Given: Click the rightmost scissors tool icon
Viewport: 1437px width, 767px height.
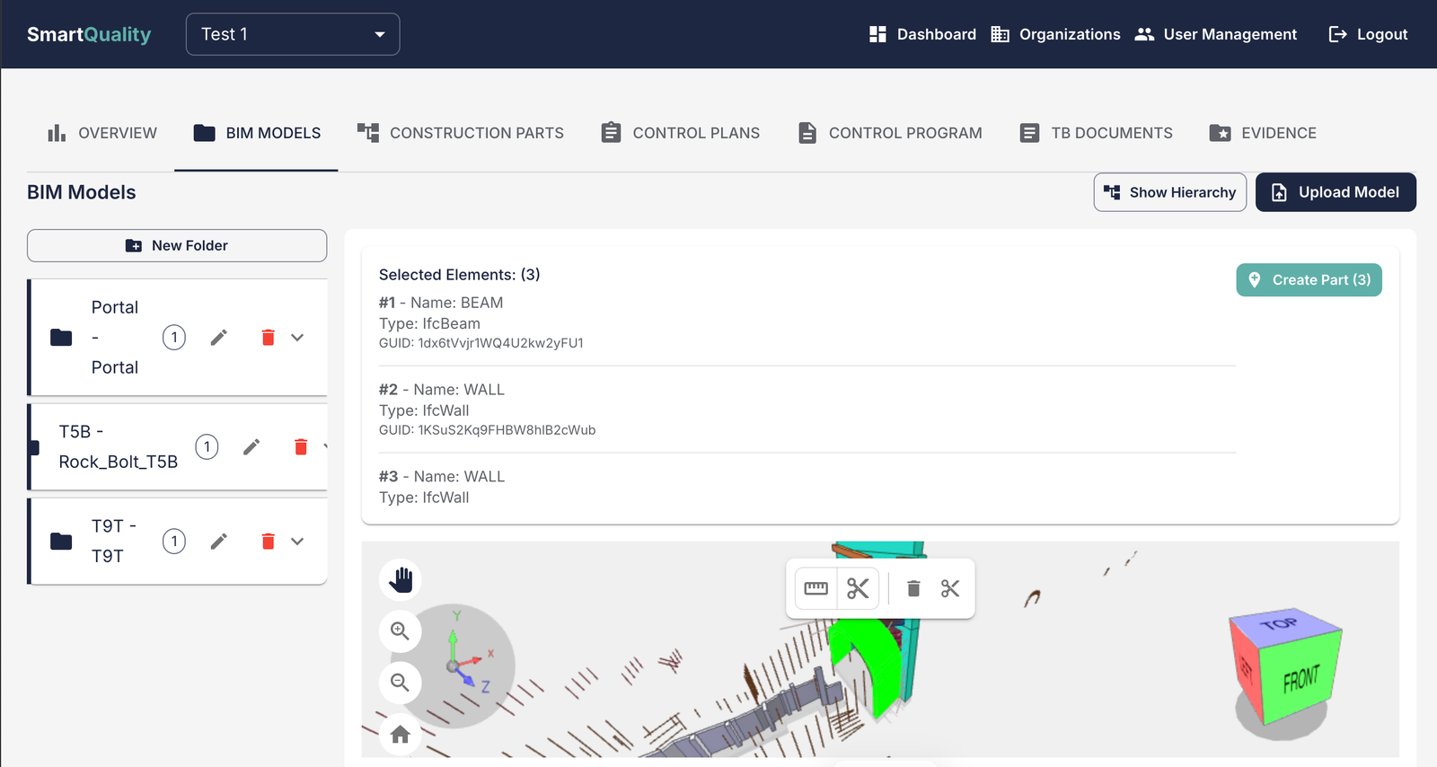Looking at the screenshot, I should coord(950,588).
